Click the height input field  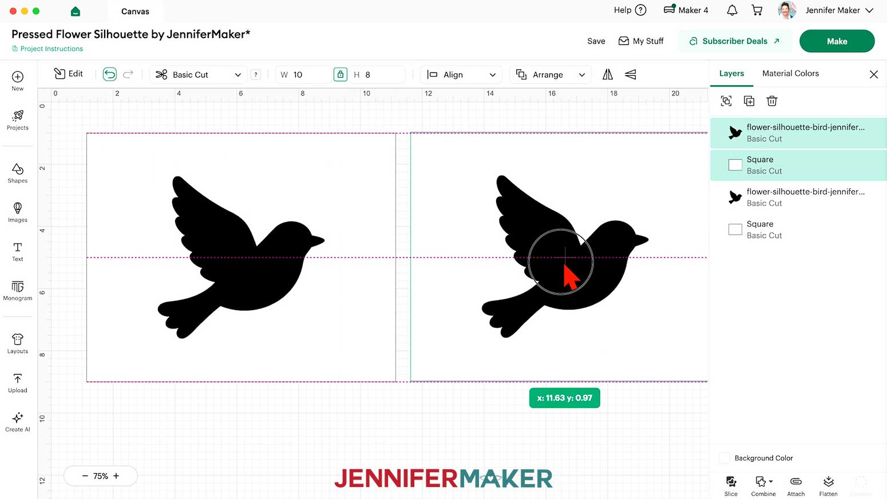(378, 74)
